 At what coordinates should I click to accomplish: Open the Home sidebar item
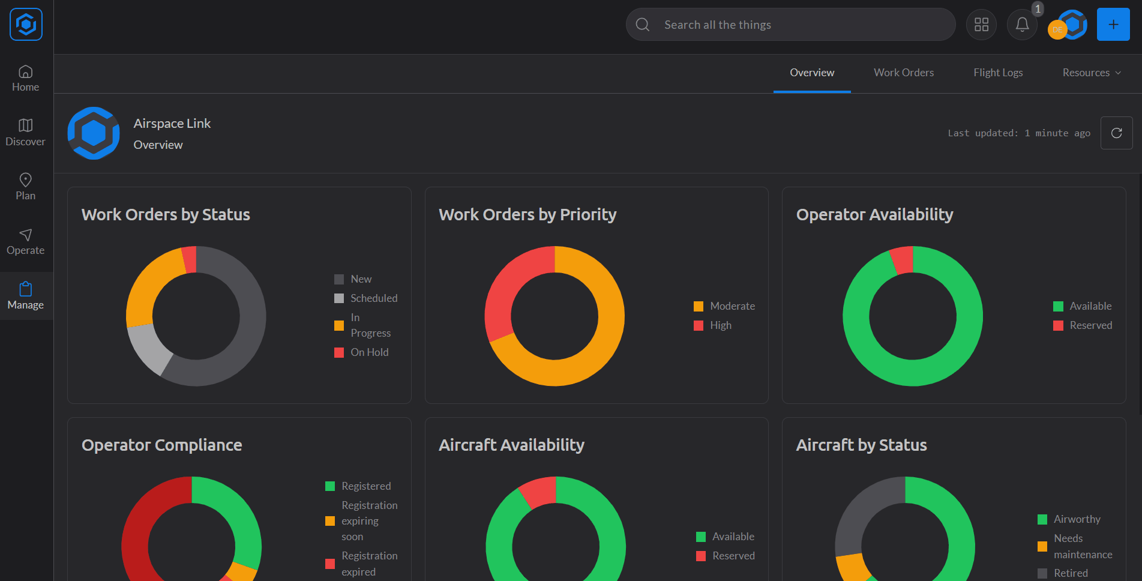[26, 79]
